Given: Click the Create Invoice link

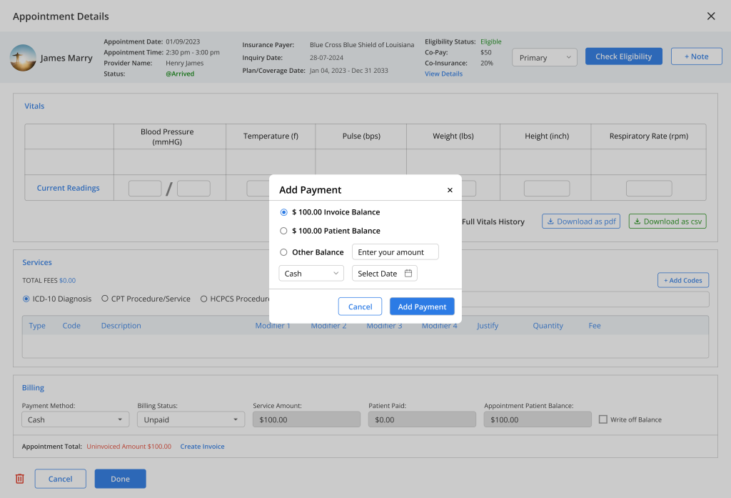Looking at the screenshot, I should click(x=202, y=447).
